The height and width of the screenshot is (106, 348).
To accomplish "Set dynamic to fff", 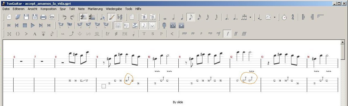I will 244,34.
